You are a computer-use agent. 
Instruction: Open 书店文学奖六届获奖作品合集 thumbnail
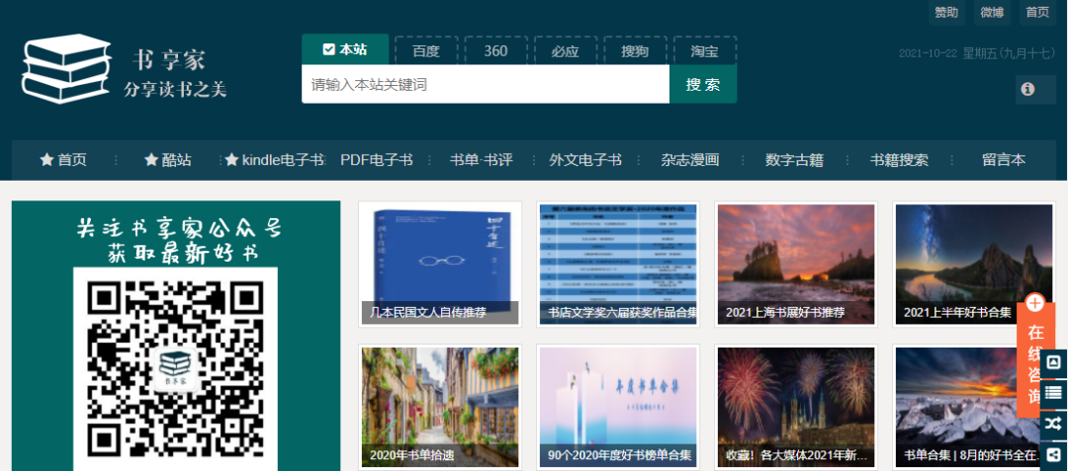618,265
